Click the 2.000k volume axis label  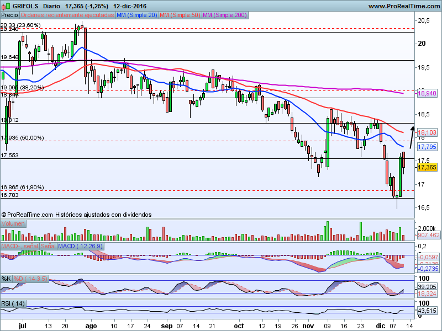coord(427,228)
